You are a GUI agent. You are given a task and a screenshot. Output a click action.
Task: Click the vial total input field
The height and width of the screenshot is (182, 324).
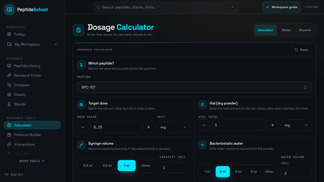pyautogui.click(x=238, y=125)
